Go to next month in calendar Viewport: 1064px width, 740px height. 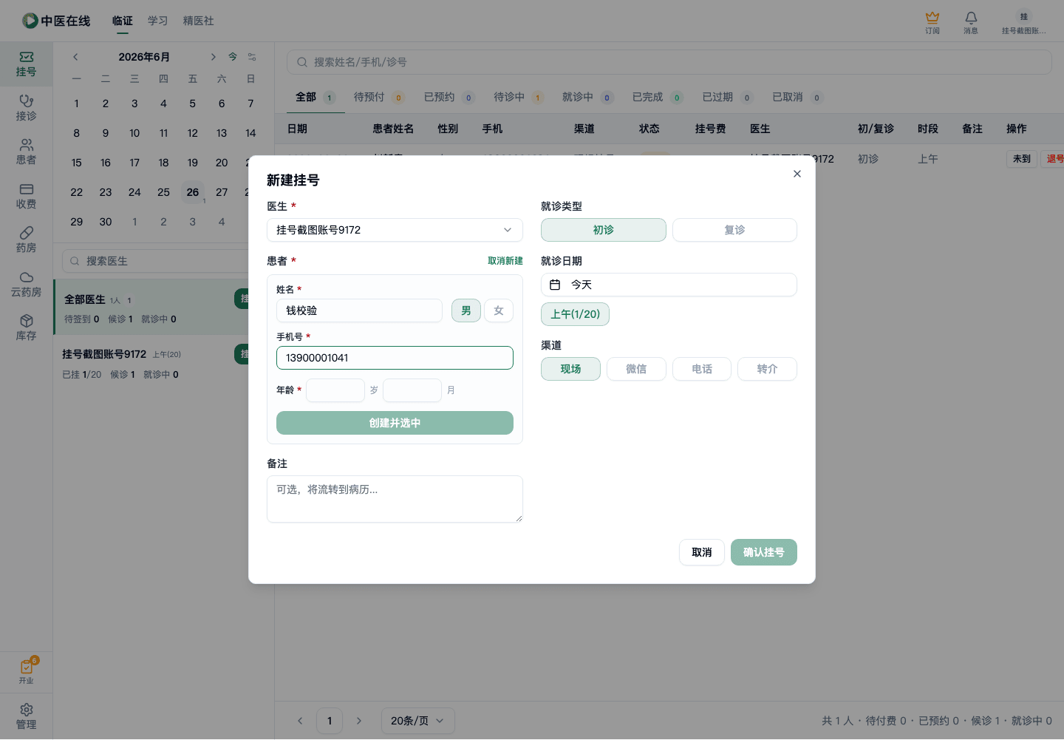(213, 57)
